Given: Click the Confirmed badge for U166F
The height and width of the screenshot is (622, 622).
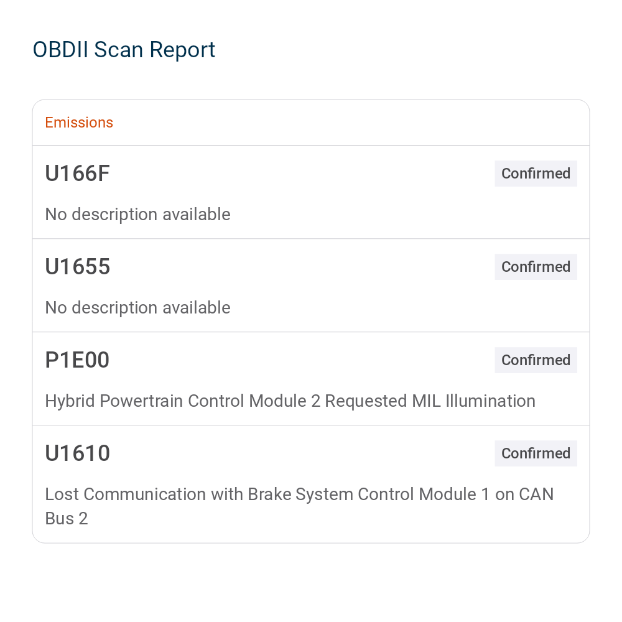Looking at the screenshot, I should click(536, 174).
